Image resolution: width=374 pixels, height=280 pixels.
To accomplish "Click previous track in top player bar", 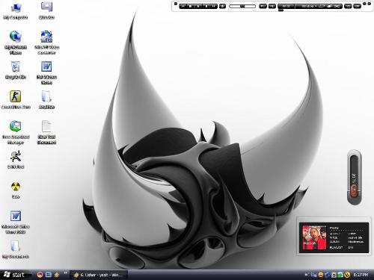I will (183, 6).
